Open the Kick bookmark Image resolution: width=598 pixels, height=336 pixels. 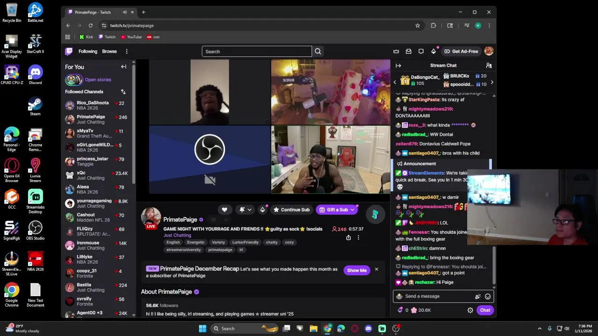[86, 37]
